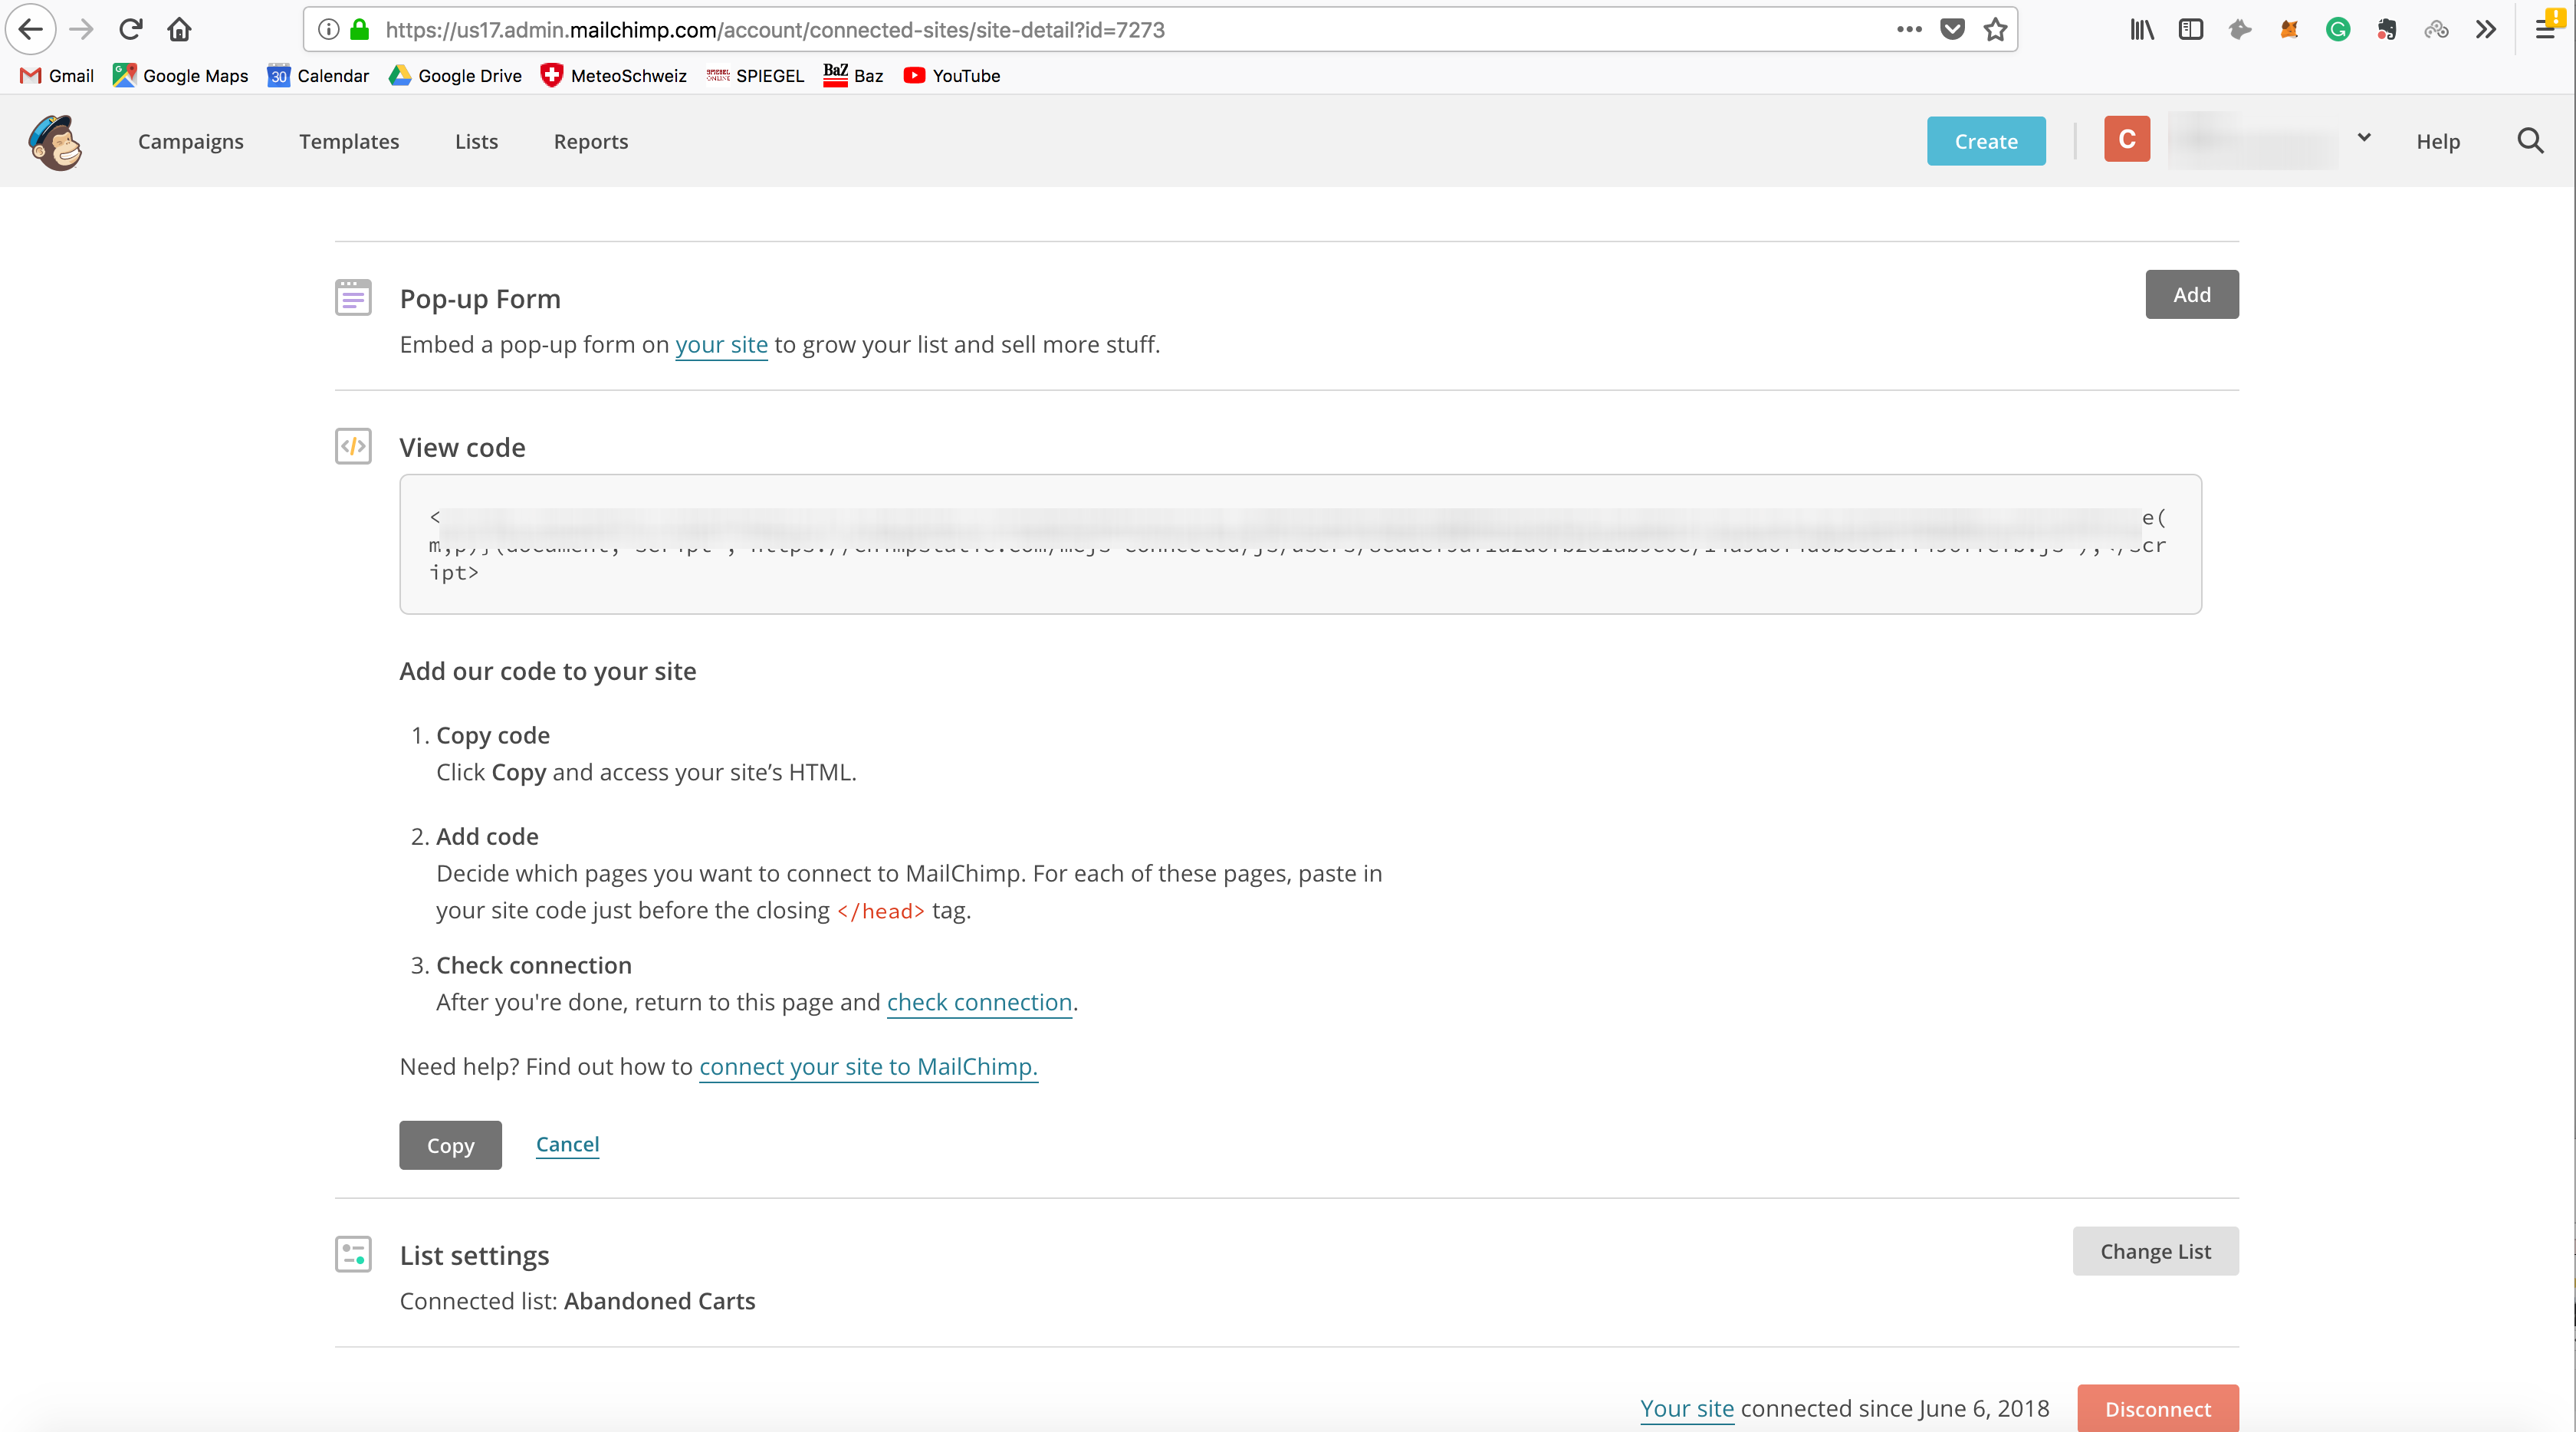This screenshot has width=2576, height=1432.
Task: Reload the current page
Action: click(x=131, y=29)
